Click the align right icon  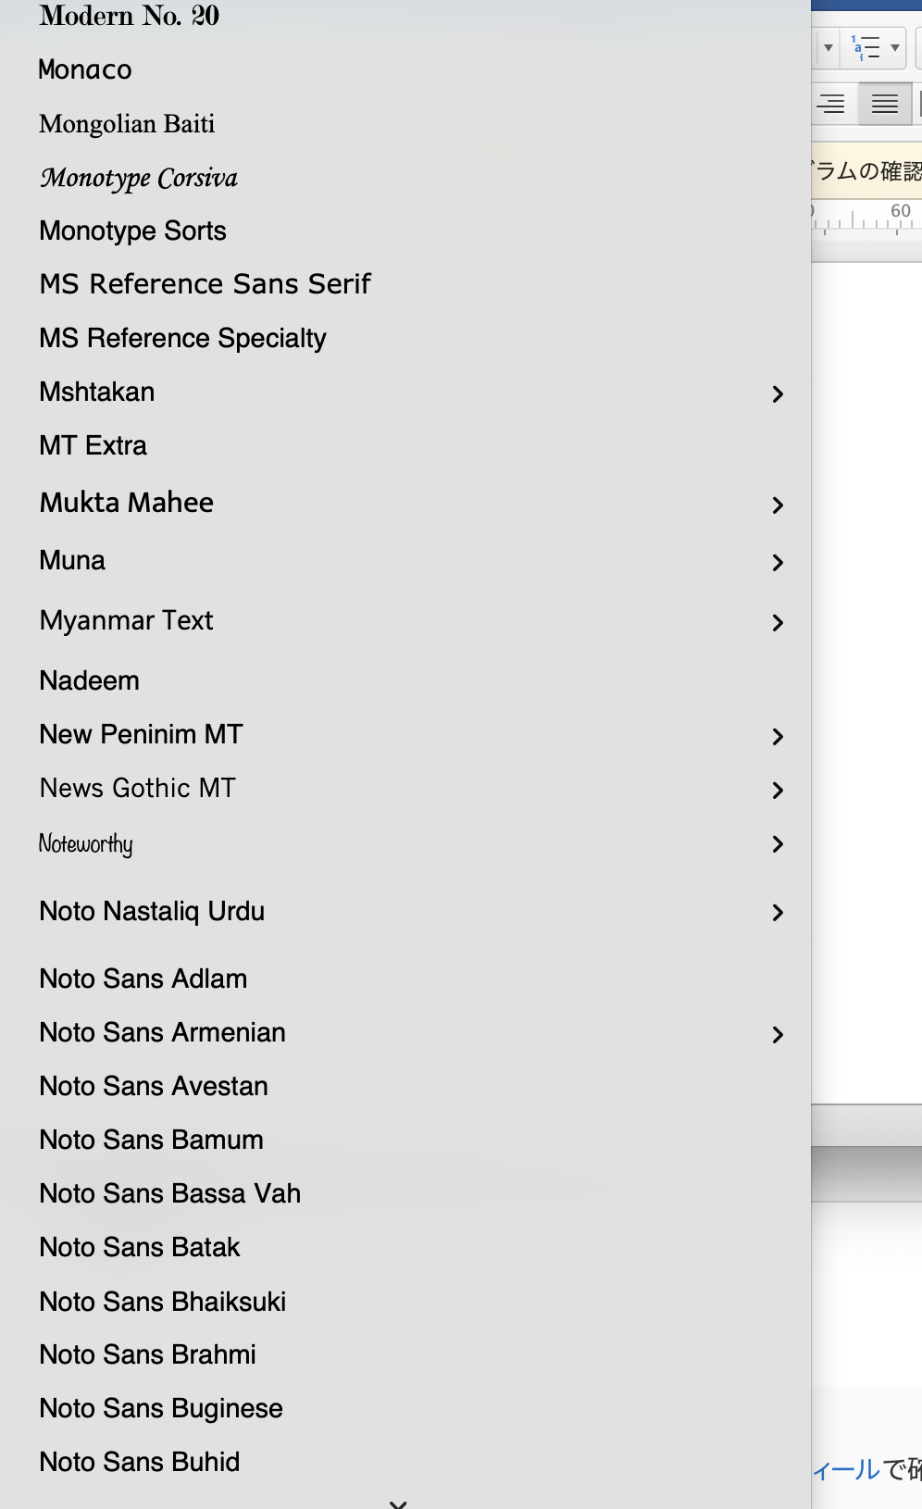pyautogui.click(x=831, y=104)
